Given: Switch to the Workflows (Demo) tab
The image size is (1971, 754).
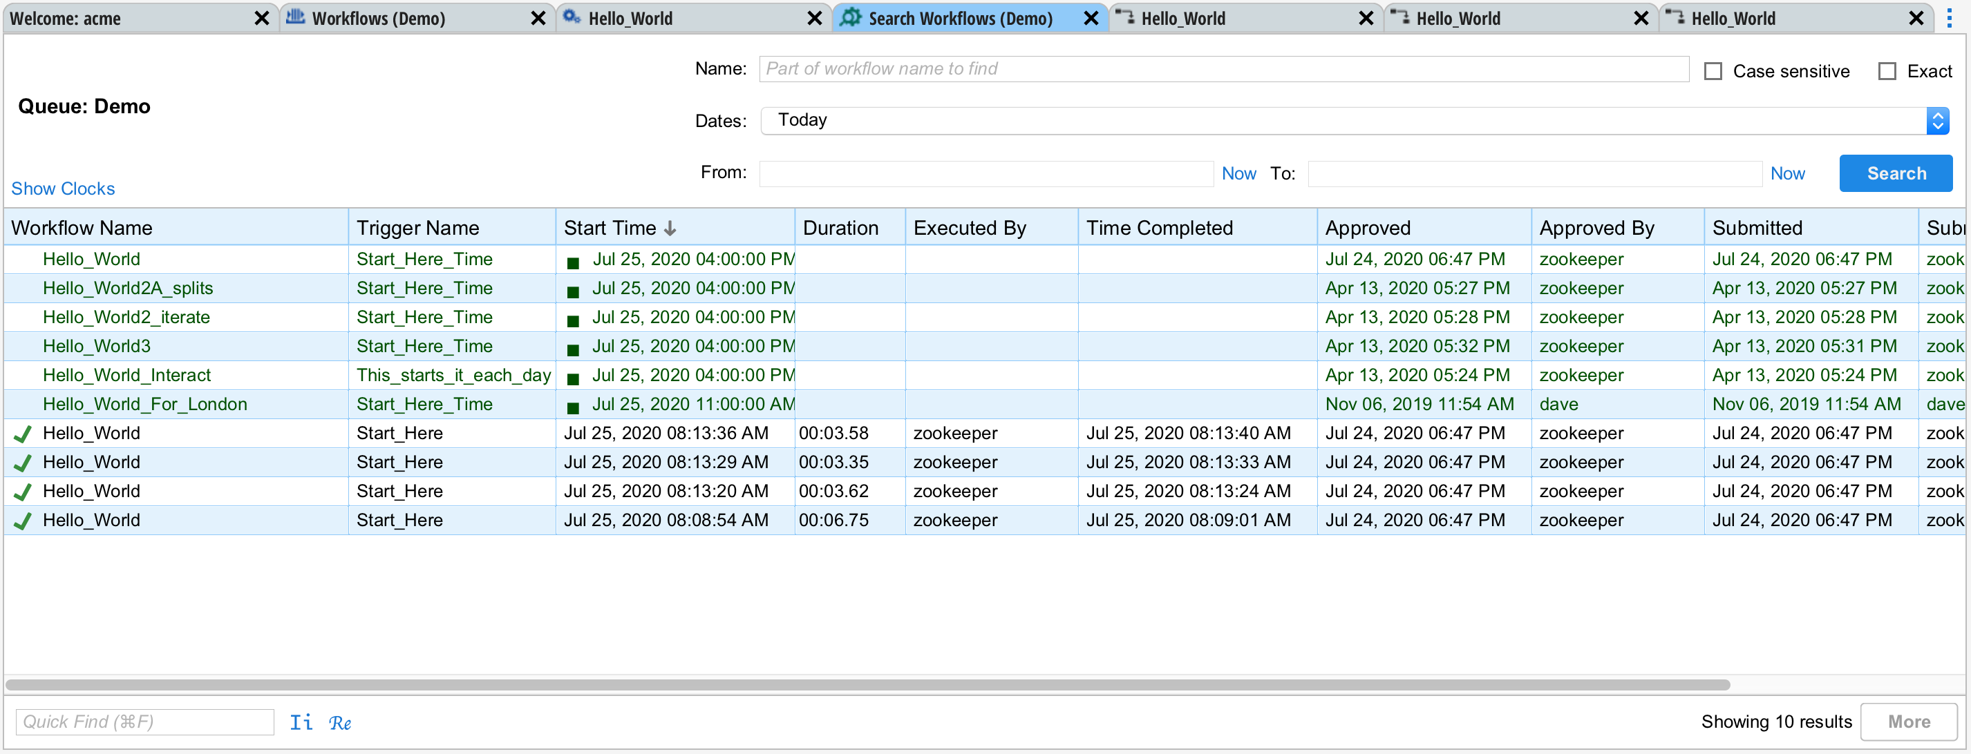Looking at the screenshot, I should tap(379, 17).
